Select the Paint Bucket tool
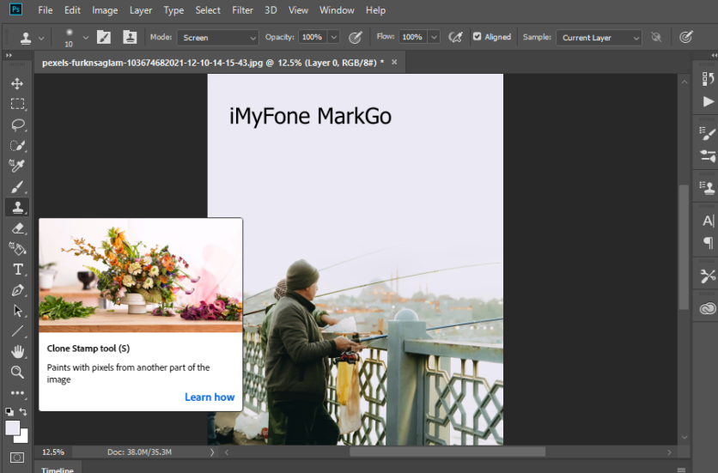Viewport: 718px width, 473px height. (17, 249)
